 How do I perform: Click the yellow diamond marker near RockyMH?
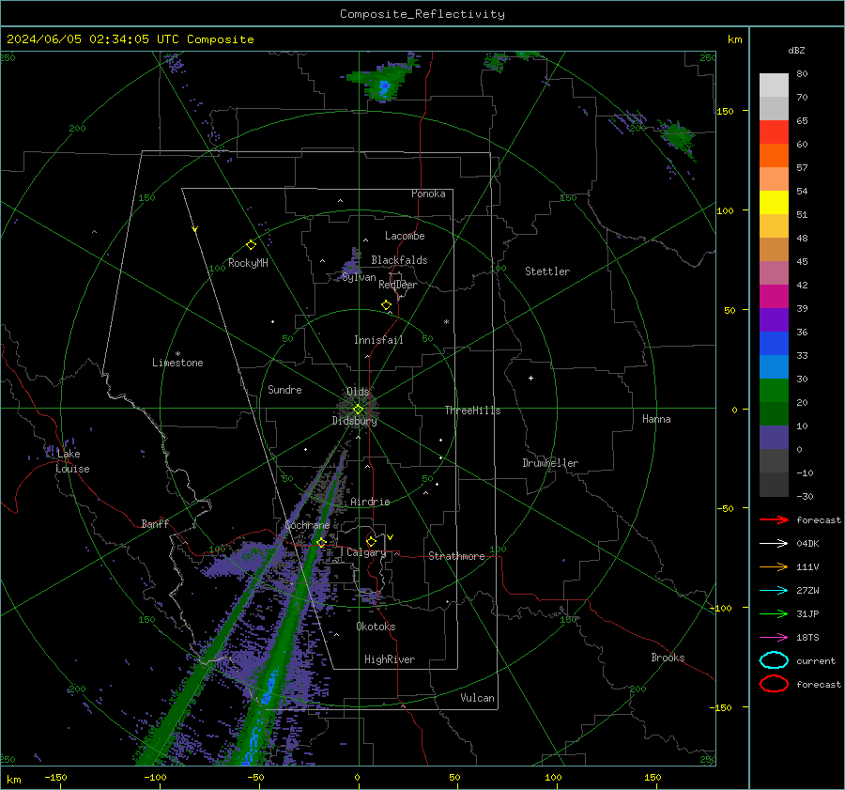251,245
